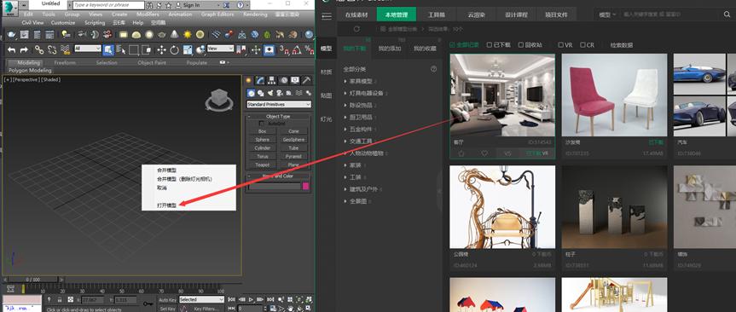Image resolution: width=736 pixels, height=312 pixels.
Task: Click the cone-shaped icon in top toolbar
Action: tap(174, 34)
